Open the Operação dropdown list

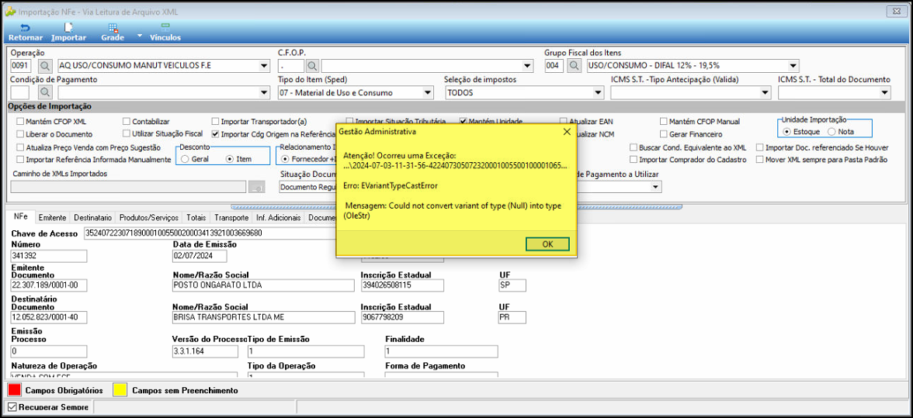264,66
